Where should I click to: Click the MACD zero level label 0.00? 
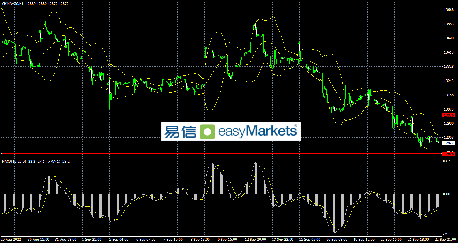tap(447, 194)
